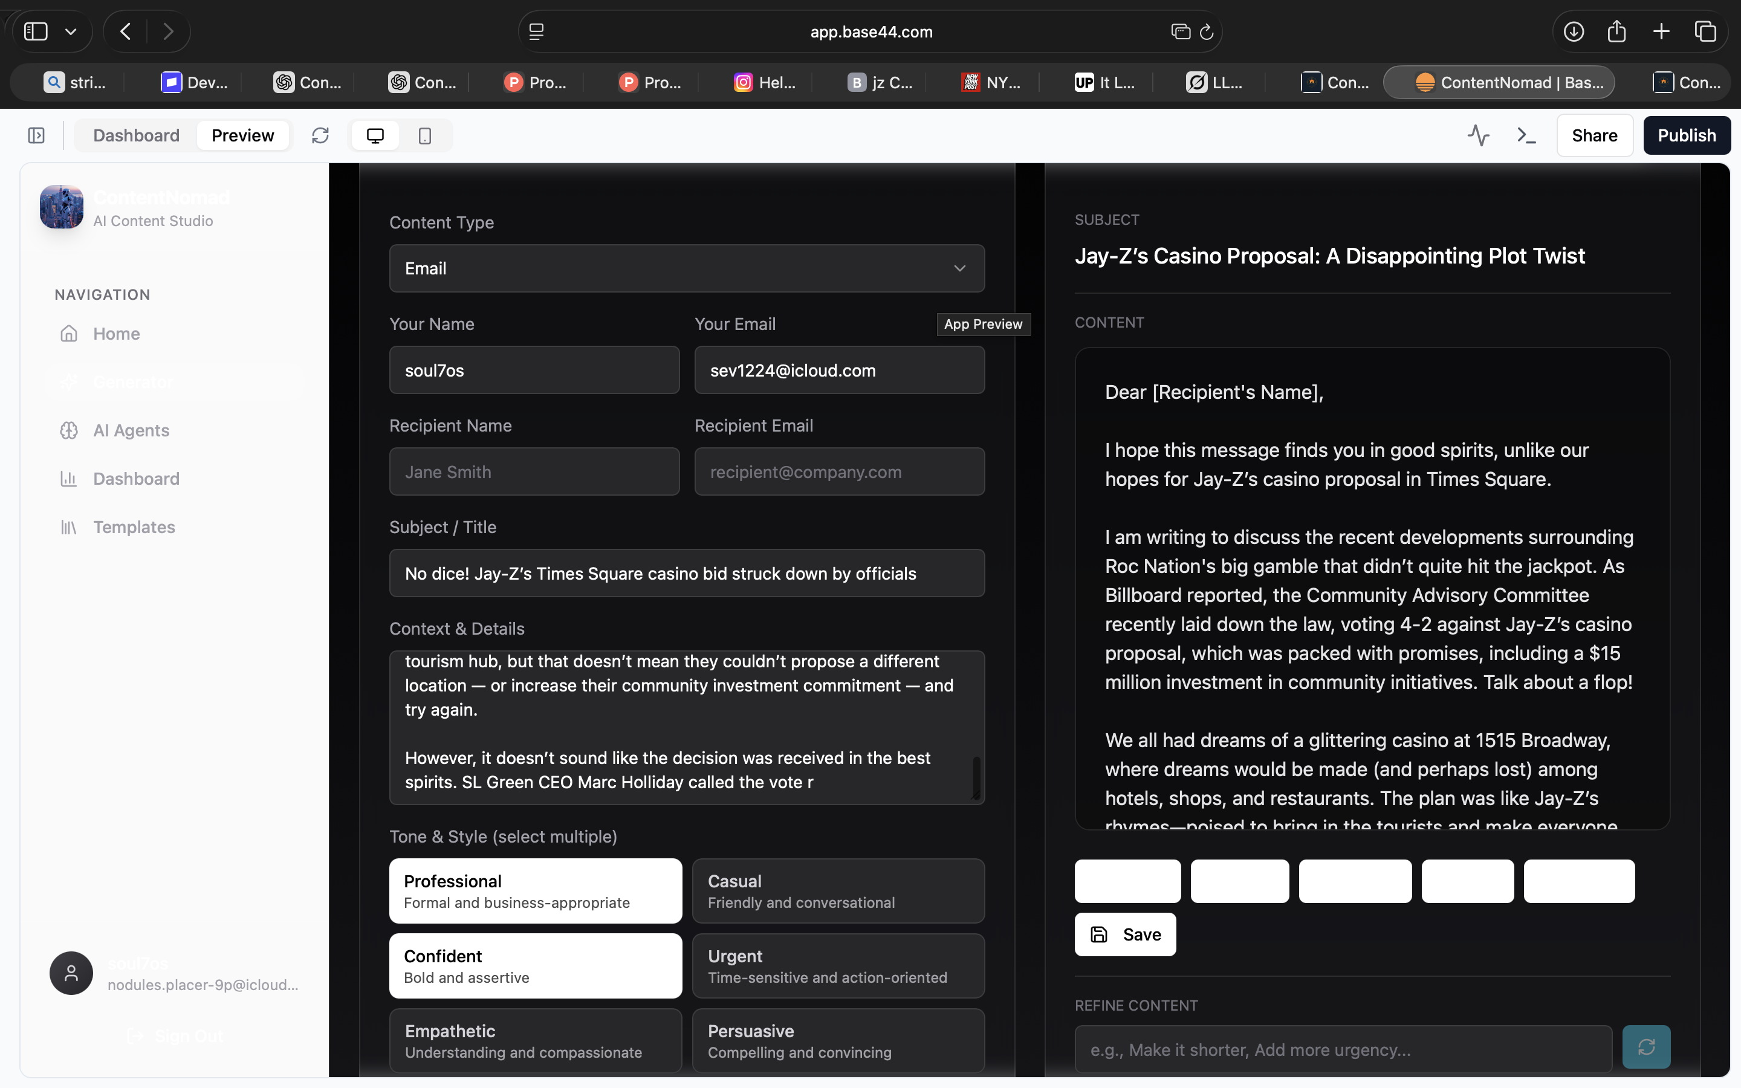This screenshot has height=1088, width=1741.
Task: Select the Preview tab in Base44 toolbar
Action: pos(242,135)
